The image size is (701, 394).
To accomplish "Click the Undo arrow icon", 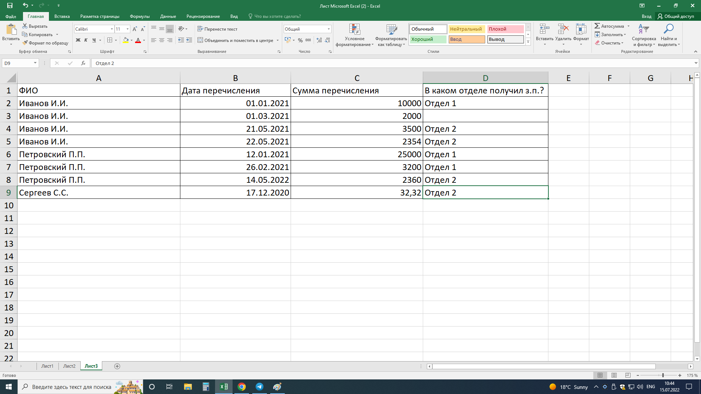I will [x=25, y=5].
